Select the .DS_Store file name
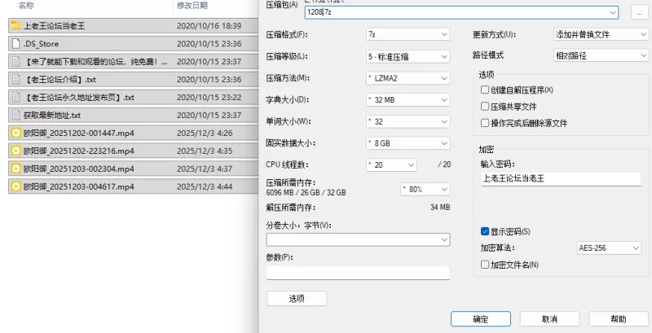The width and height of the screenshot is (652, 333). 42,44
